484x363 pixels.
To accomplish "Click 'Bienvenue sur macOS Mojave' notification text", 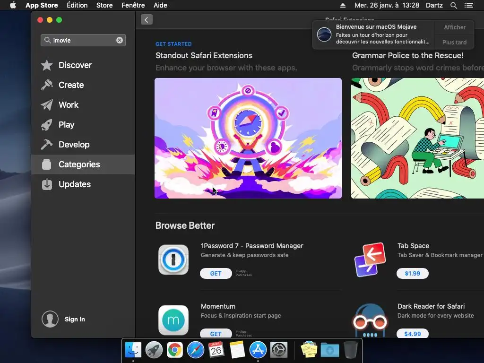I will click(376, 27).
